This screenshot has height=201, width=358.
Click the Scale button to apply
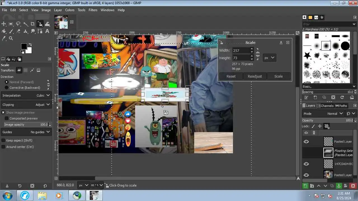[x=279, y=76]
